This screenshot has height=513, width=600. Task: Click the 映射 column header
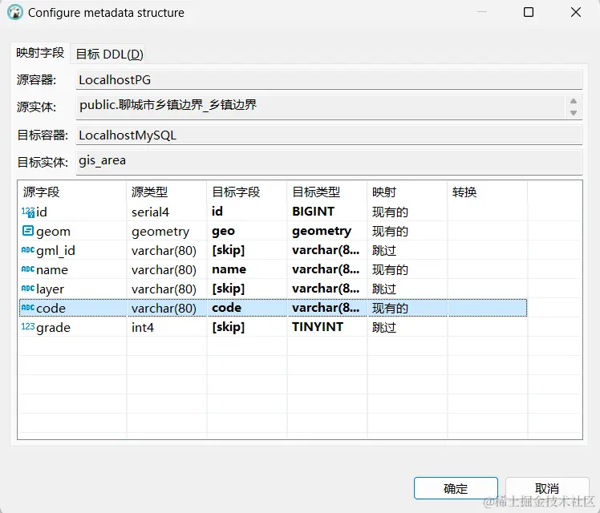(x=407, y=192)
